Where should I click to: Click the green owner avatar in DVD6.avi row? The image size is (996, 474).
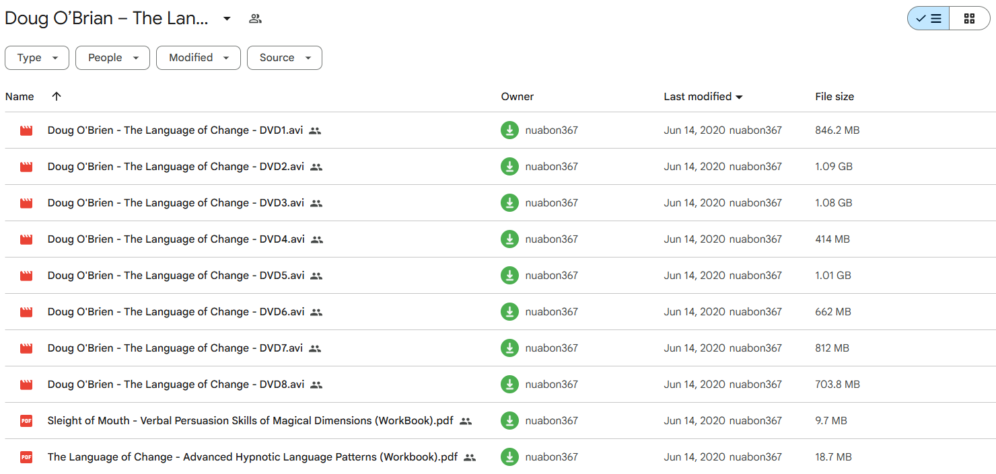(x=509, y=312)
